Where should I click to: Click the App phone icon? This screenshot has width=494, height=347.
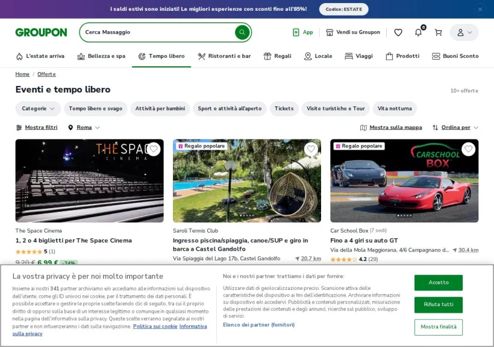pyautogui.click(x=296, y=32)
